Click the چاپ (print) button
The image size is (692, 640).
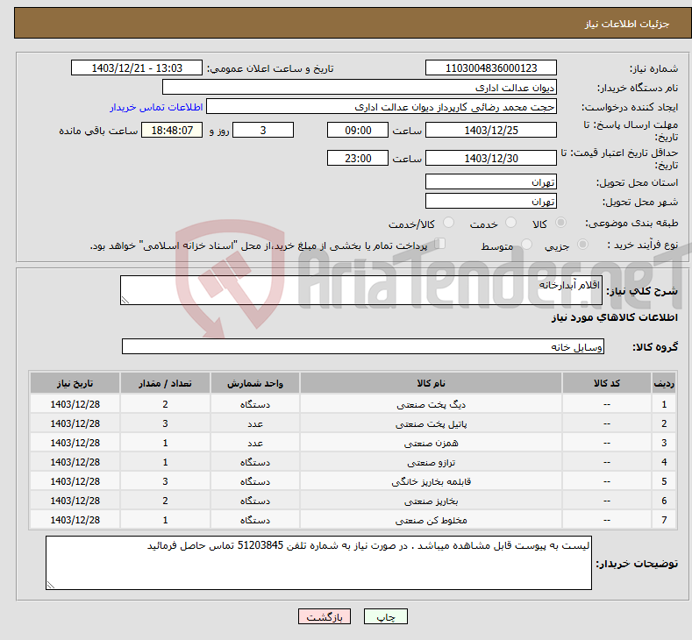pyautogui.click(x=385, y=616)
